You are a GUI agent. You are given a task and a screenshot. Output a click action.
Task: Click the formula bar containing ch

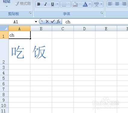95,22
